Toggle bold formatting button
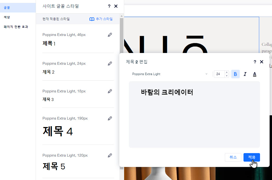 coord(235,74)
